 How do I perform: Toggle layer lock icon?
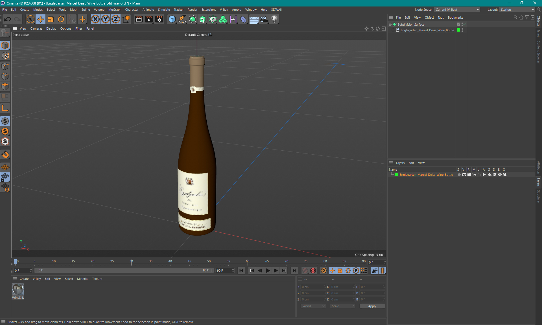pos(479,175)
